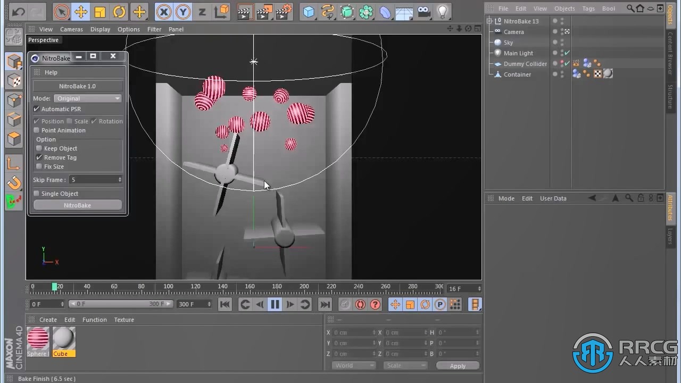Enable Keep Object option

tap(39, 148)
